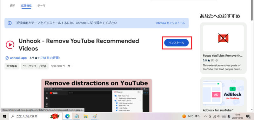The height and width of the screenshot is (120, 254).
Task: Click the verified badge beside unhook.app
Action: 7,58
